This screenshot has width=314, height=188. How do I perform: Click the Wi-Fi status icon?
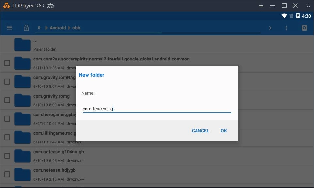click(284, 15)
